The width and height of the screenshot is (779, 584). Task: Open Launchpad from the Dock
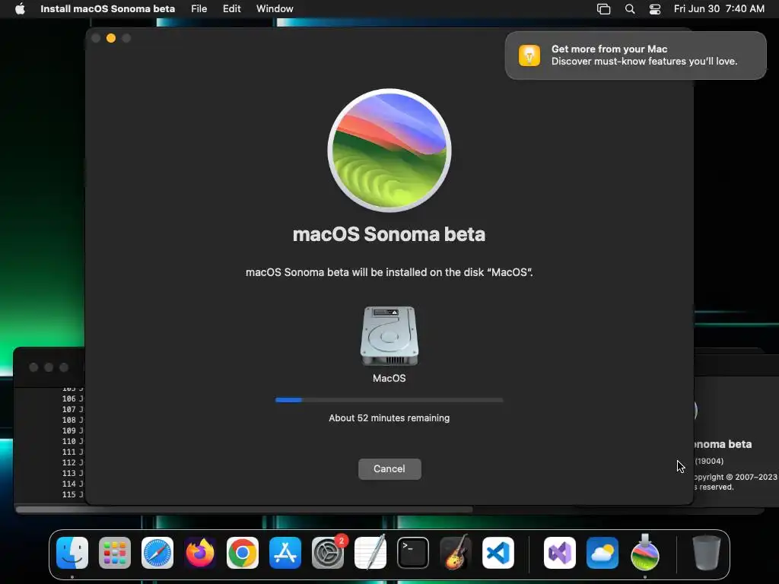coord(115,553)
